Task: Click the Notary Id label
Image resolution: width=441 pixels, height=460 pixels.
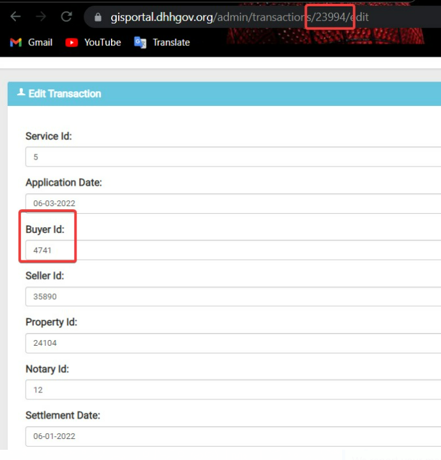Action: (x=47, y=369)
